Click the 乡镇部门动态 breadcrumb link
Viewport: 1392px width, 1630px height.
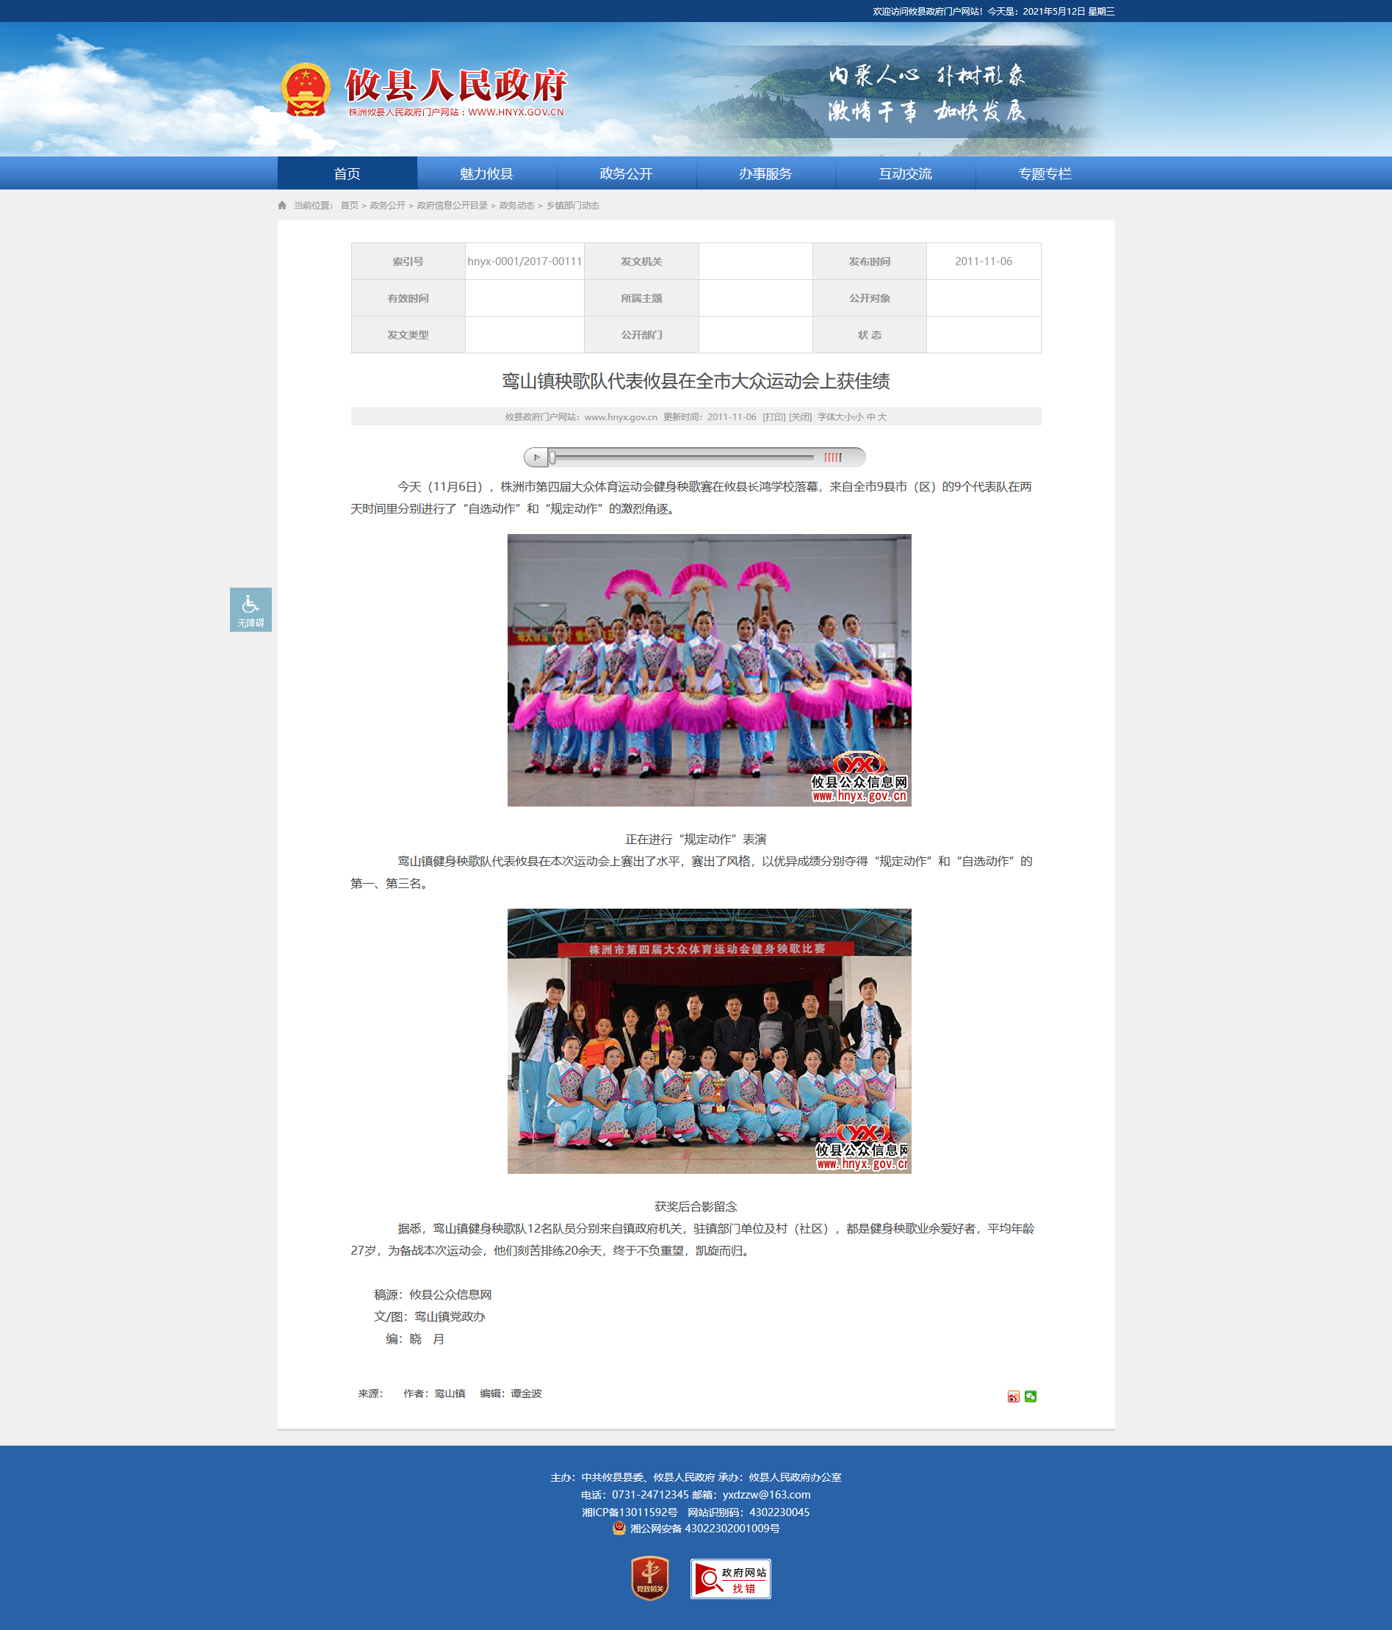click(573, 206)
